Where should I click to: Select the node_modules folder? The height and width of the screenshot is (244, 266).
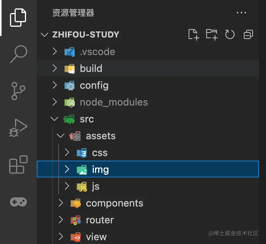coord(148,102)
